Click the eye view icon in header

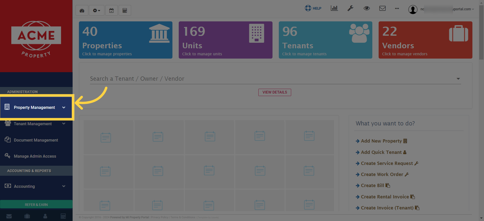(367, 8)
